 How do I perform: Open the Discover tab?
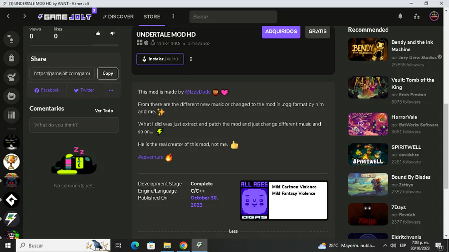point(118,16)
